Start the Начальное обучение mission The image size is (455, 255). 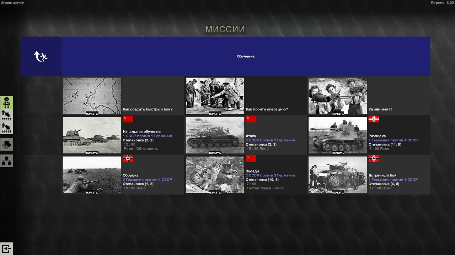(92, 153)
